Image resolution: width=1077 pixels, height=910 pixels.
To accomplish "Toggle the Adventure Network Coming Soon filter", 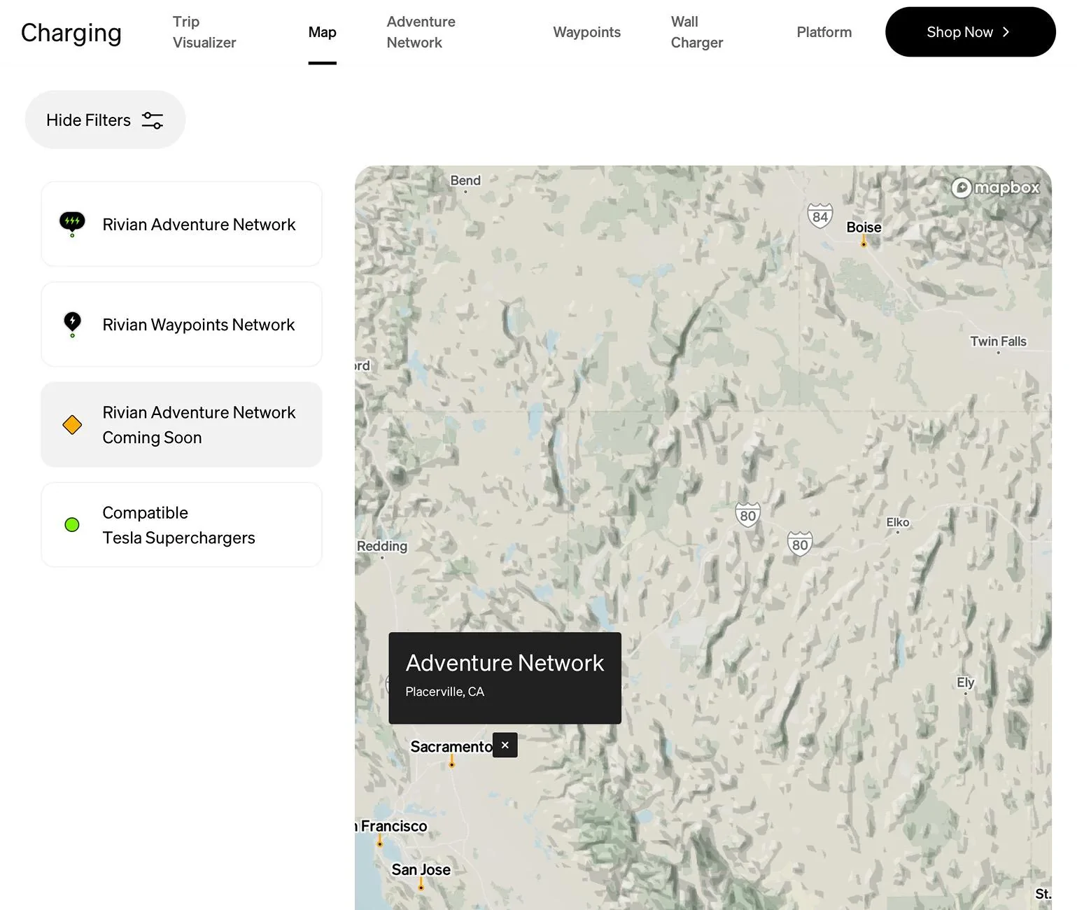I will pos(182,425).
